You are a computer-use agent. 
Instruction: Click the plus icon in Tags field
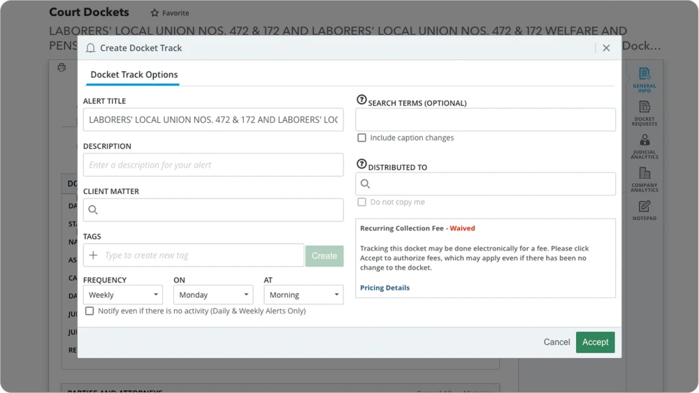pyautogui.click(x=93, y=255)
